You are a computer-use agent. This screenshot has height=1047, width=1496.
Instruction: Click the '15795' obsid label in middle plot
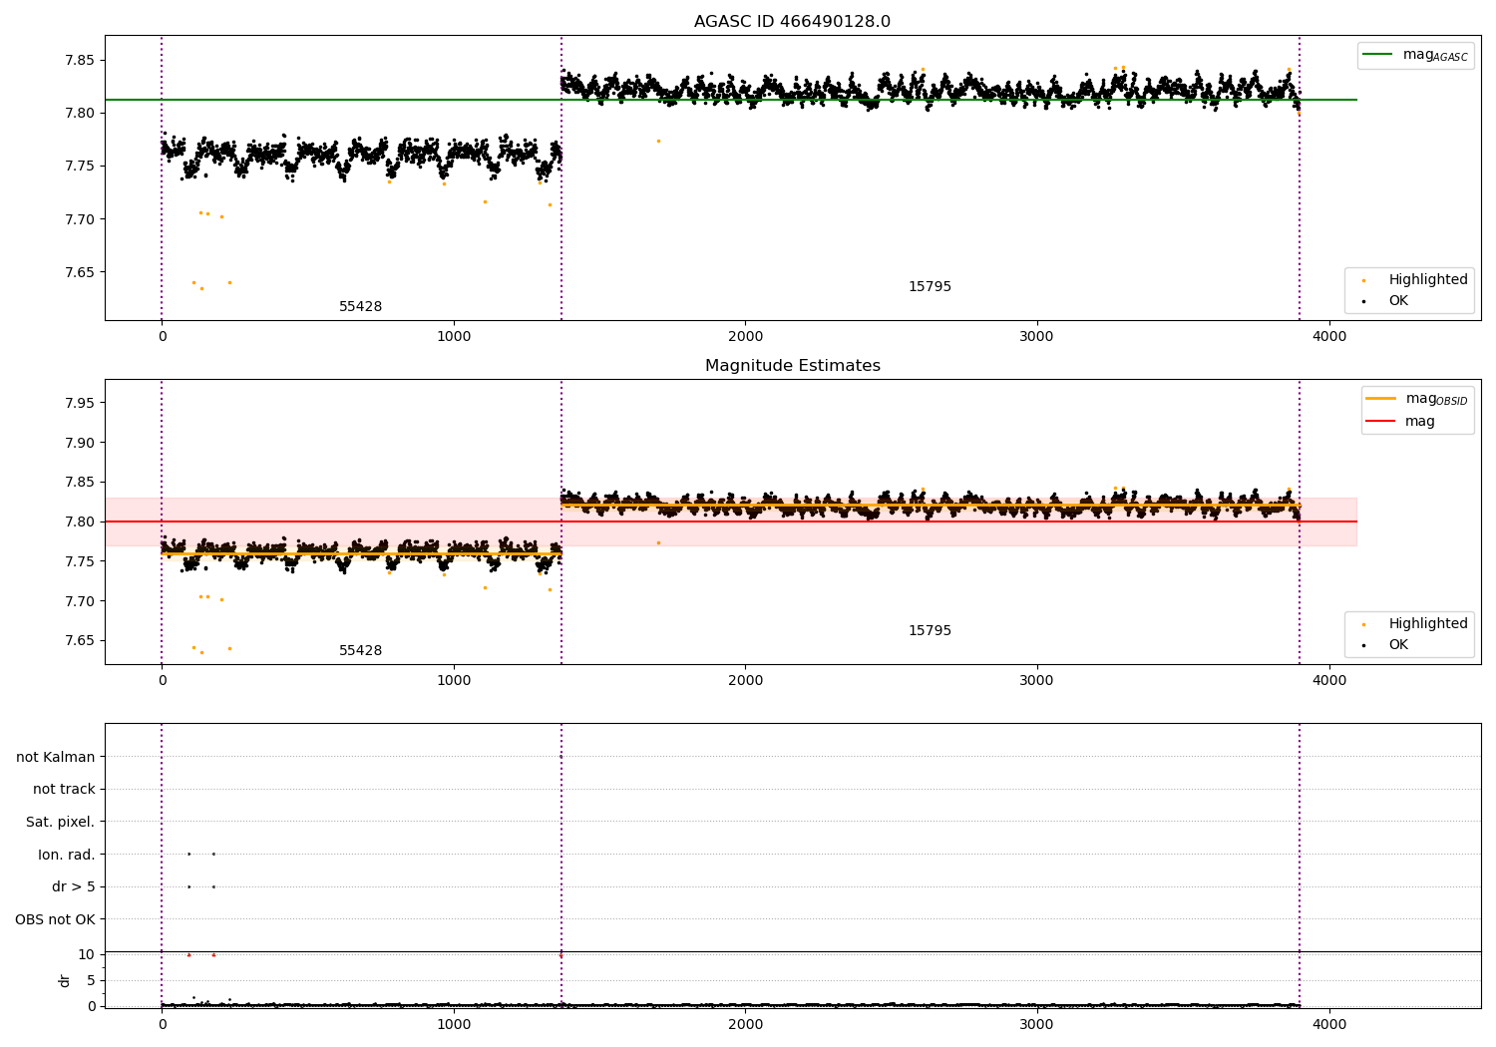coord(930,631)
